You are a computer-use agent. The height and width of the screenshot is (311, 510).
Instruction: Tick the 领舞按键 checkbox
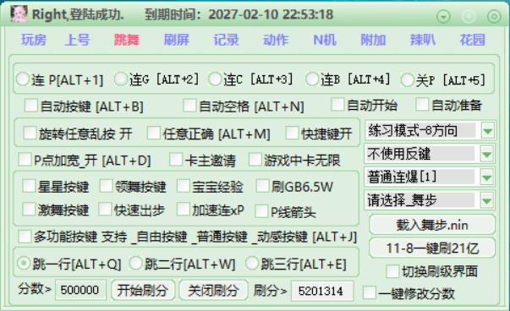(x=106, y=186)
